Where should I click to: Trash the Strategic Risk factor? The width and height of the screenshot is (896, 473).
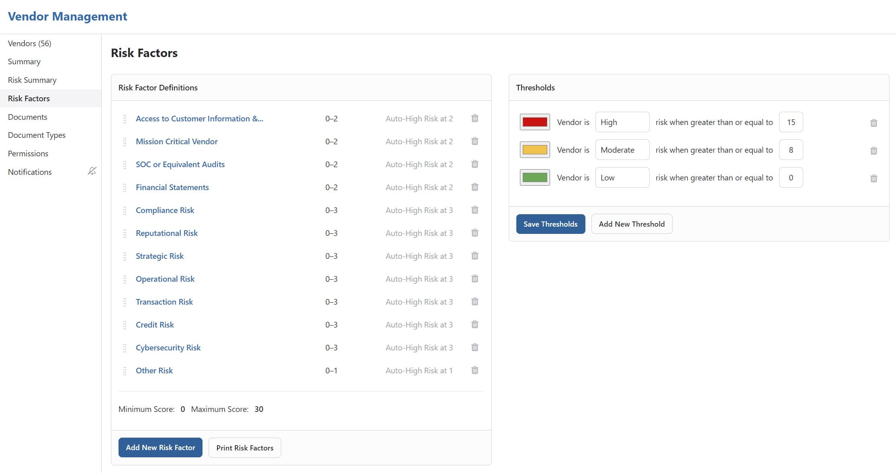tap(475, 256)
